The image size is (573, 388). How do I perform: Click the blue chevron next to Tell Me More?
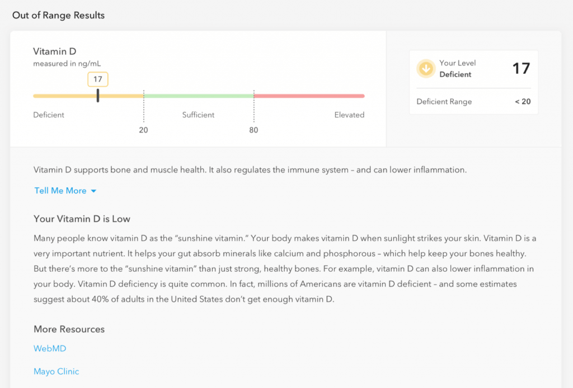[x=93, y=191]
